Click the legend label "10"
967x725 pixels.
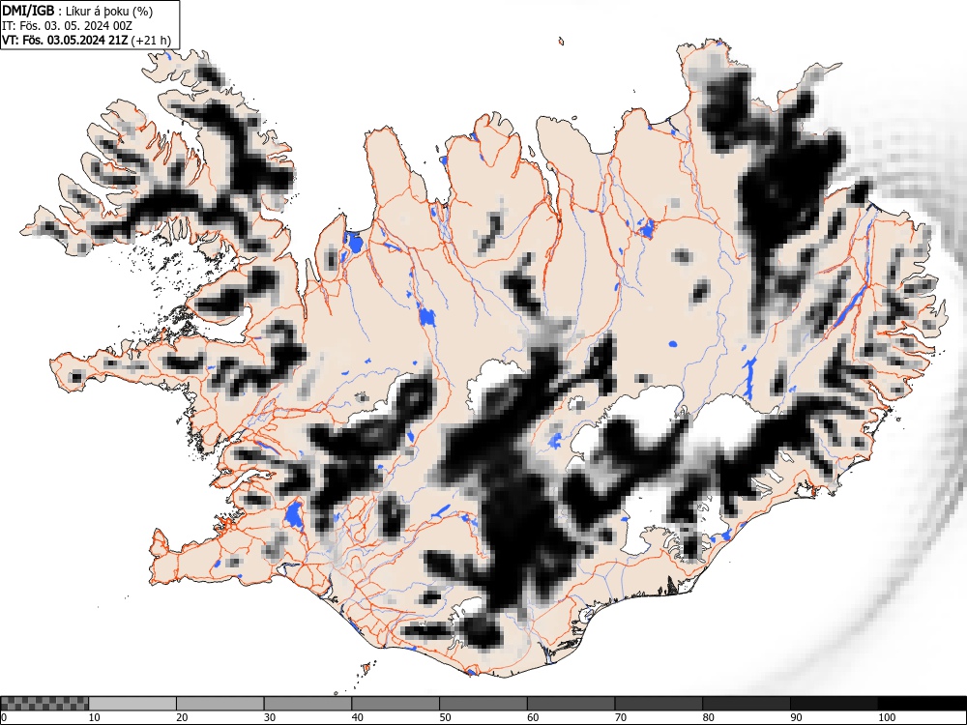(95, 717)
